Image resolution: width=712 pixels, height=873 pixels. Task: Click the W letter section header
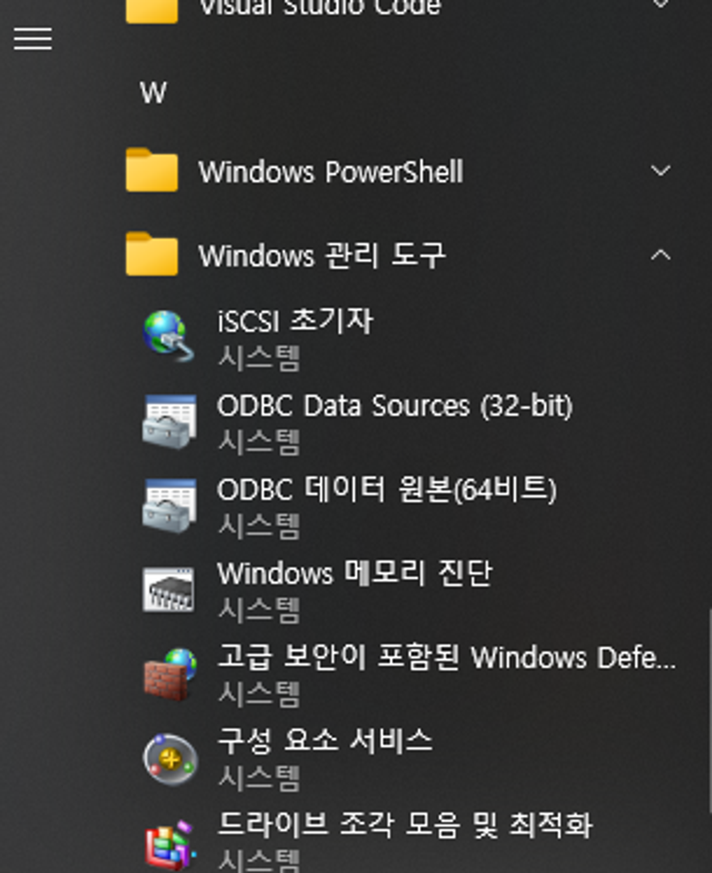(153, 93)
